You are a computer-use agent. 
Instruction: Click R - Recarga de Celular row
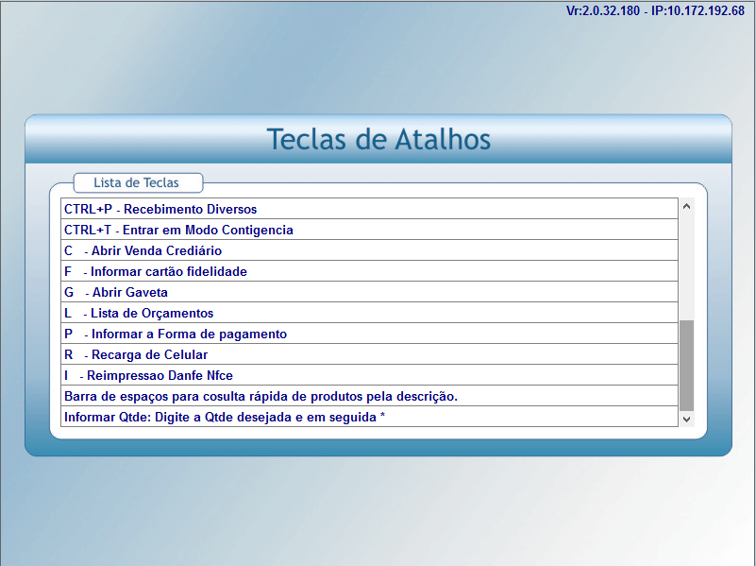[x=369, y=354]
